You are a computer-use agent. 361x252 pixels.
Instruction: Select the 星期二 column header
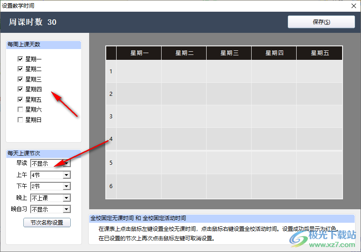184,53
